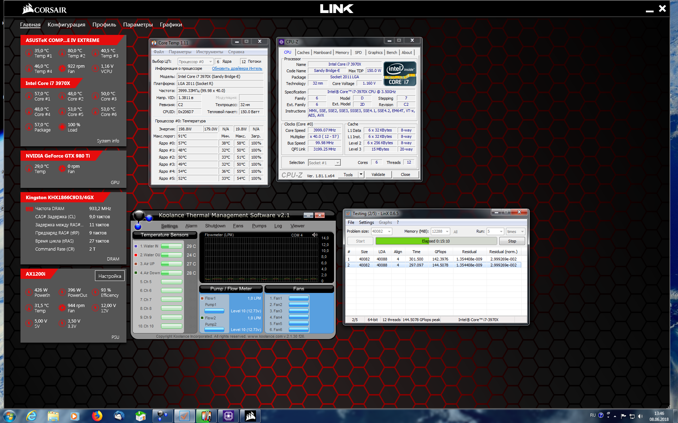Click the Corsair Link sail taskbar icon
Screen dimensions: 678x423
pos(250,416)
